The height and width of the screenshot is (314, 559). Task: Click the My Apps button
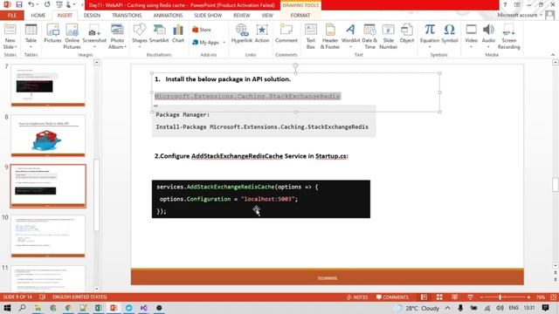point(206,43)
